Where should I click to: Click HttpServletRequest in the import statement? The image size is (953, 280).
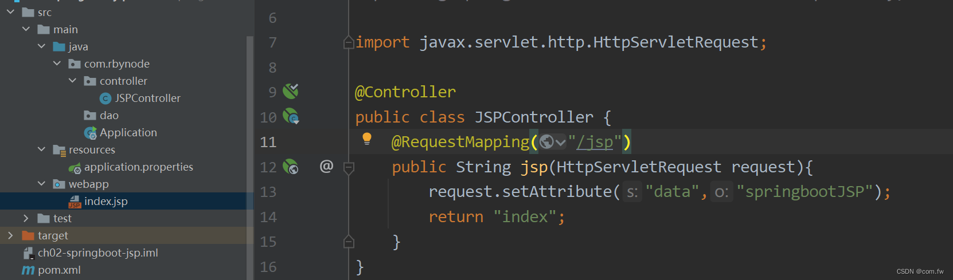676,42
